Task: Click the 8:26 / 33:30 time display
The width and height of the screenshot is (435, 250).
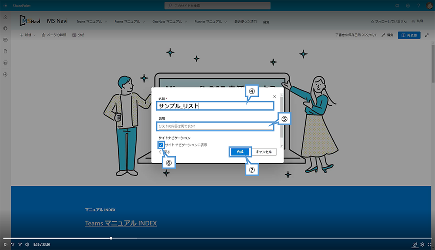Action: 42,244
